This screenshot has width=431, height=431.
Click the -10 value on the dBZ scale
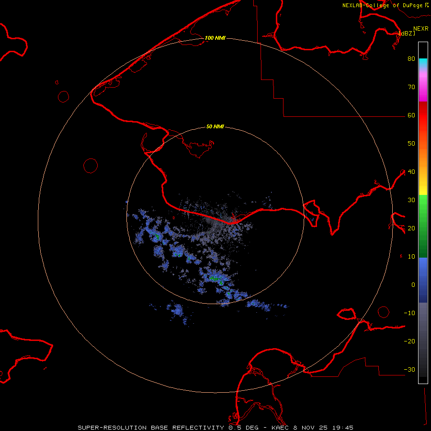coord(409,313)
